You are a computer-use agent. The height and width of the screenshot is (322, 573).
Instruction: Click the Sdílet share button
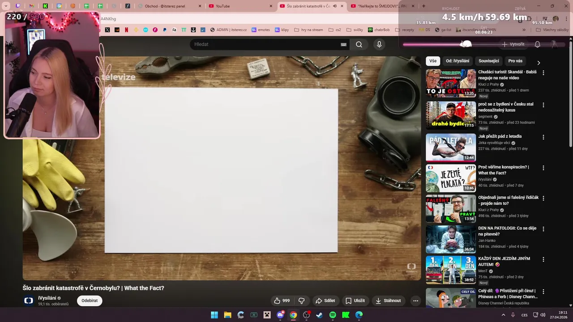click(x=325, y=301)
